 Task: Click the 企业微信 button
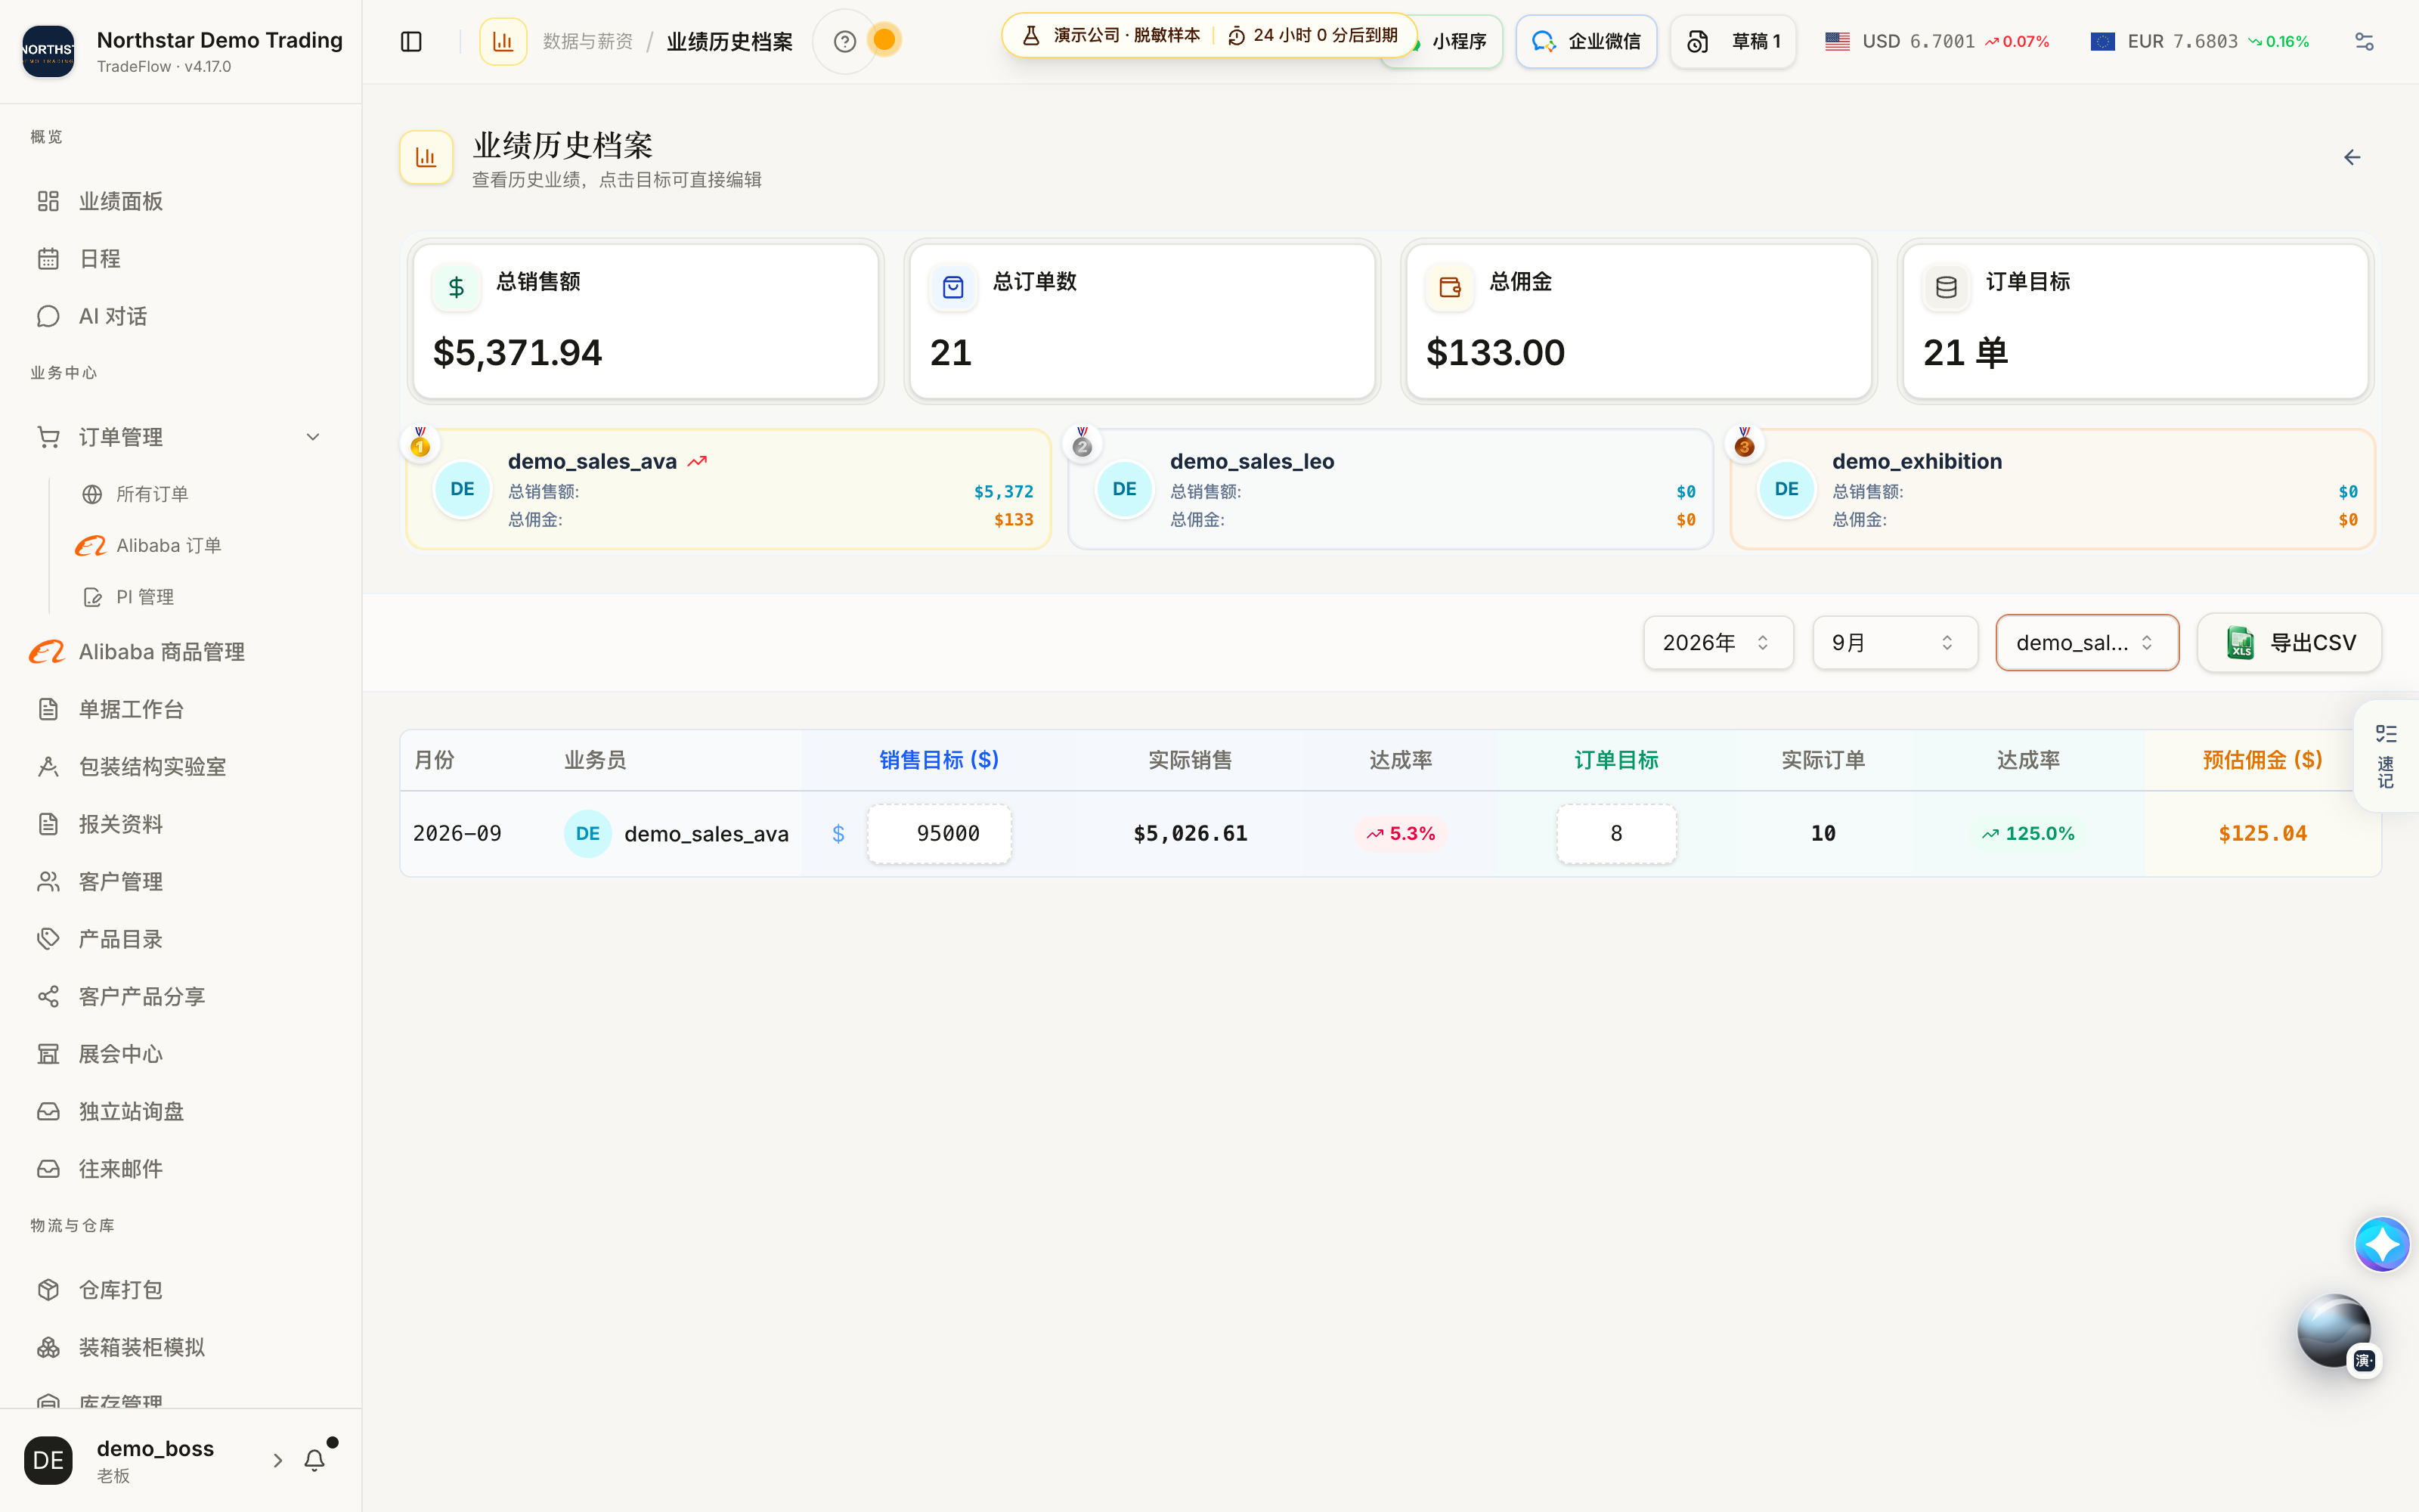[x=1587, y=41]
